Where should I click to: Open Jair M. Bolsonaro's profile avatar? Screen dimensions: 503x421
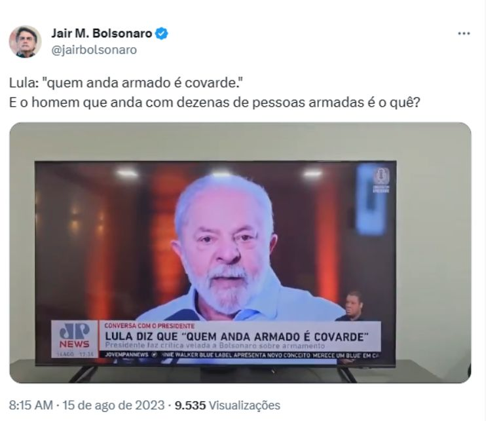(25, 42)
